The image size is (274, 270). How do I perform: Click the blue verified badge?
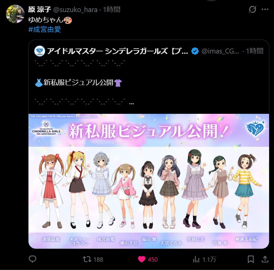(195, 51)
